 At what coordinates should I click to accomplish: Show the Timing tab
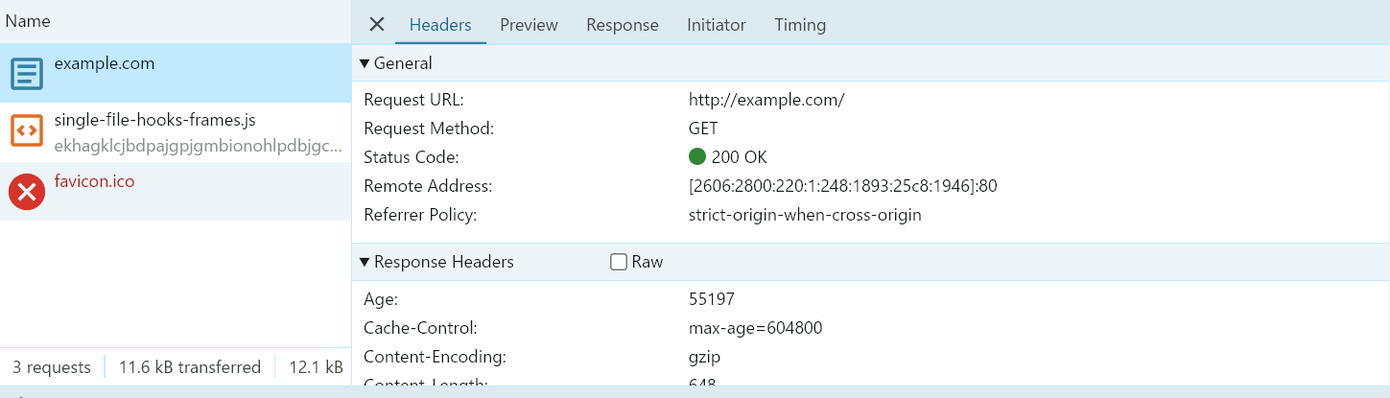(x=800, y=25)
